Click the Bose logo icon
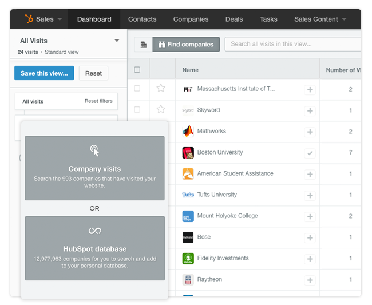 (x=188, y=237)
